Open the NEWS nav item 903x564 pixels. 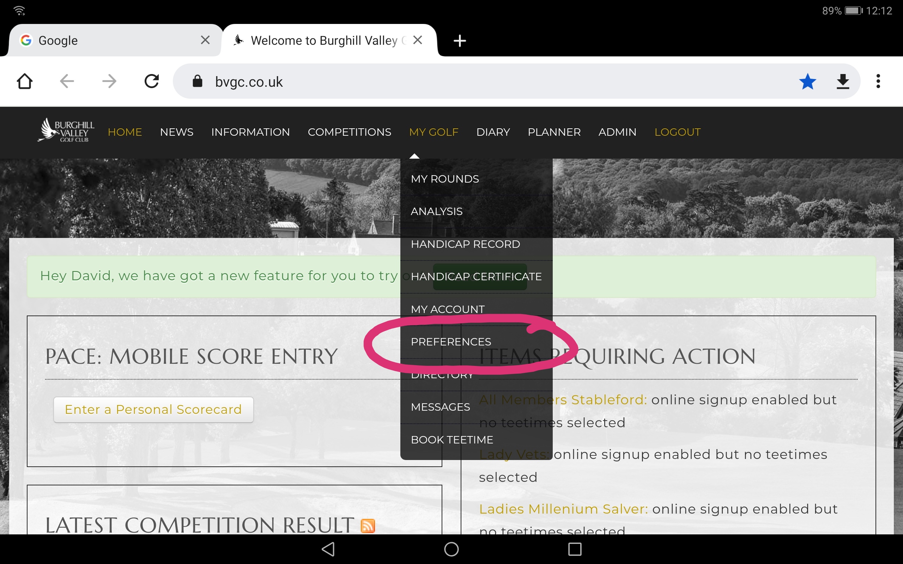pos(176,132)
